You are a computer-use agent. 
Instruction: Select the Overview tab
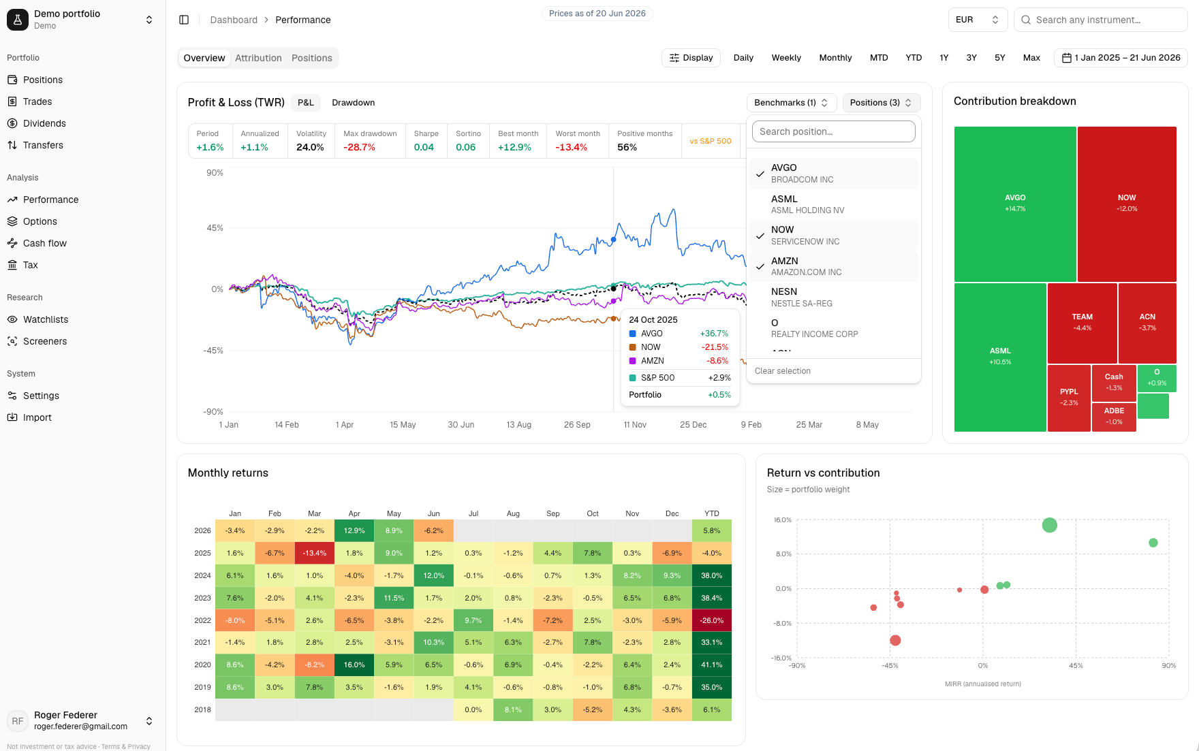pos(204,58)
